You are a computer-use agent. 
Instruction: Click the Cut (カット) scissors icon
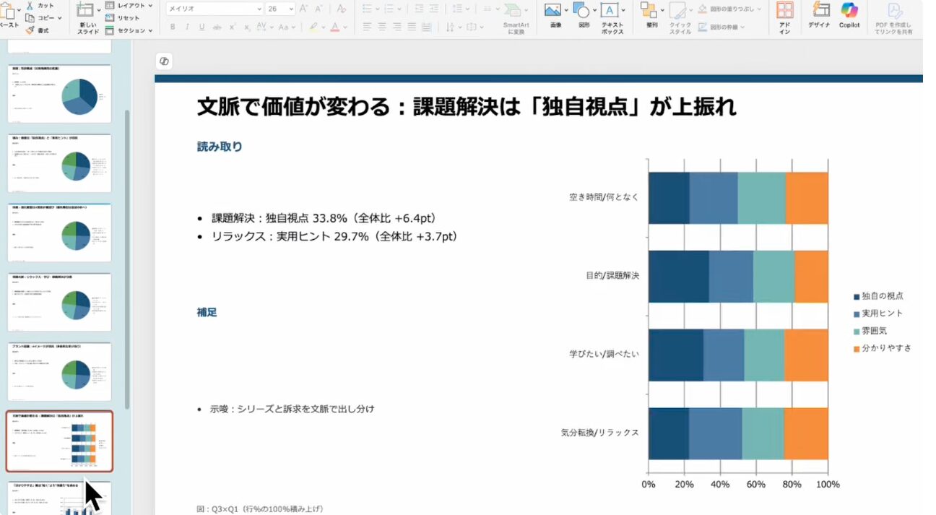[30, 5]
